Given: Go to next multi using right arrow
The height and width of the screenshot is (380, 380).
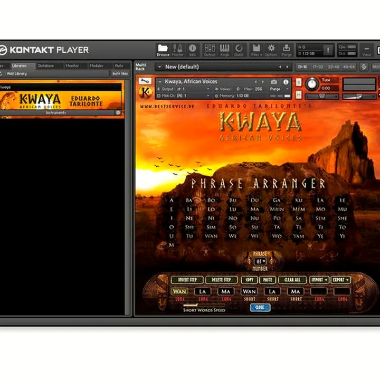Looking at the screenshot, I should (288, 67).
